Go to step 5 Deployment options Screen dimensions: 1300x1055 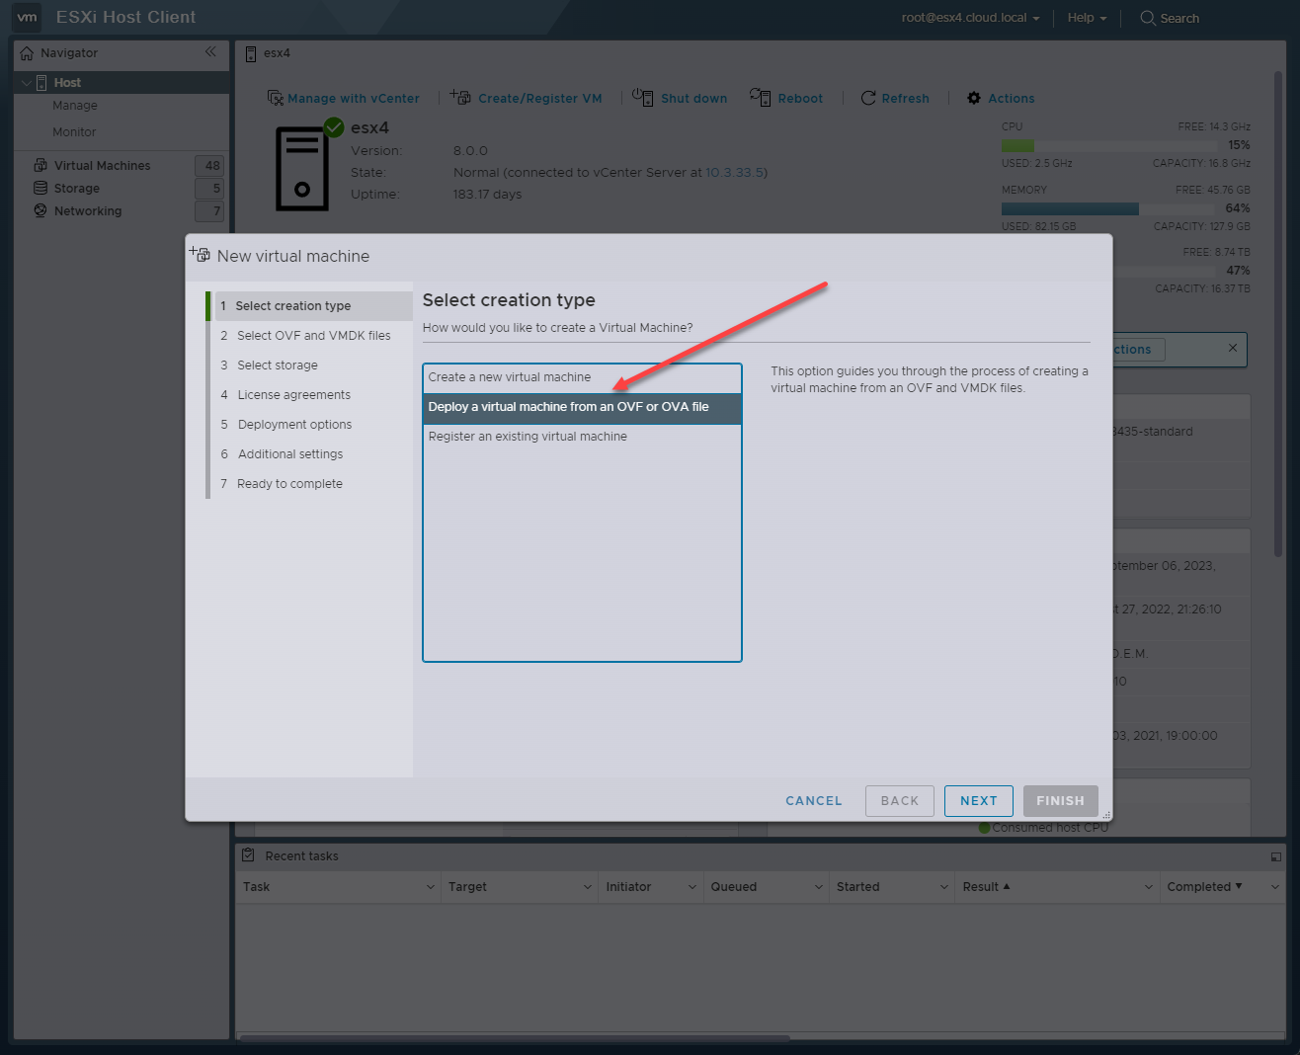pyautogui.click(x=311, y=425)
